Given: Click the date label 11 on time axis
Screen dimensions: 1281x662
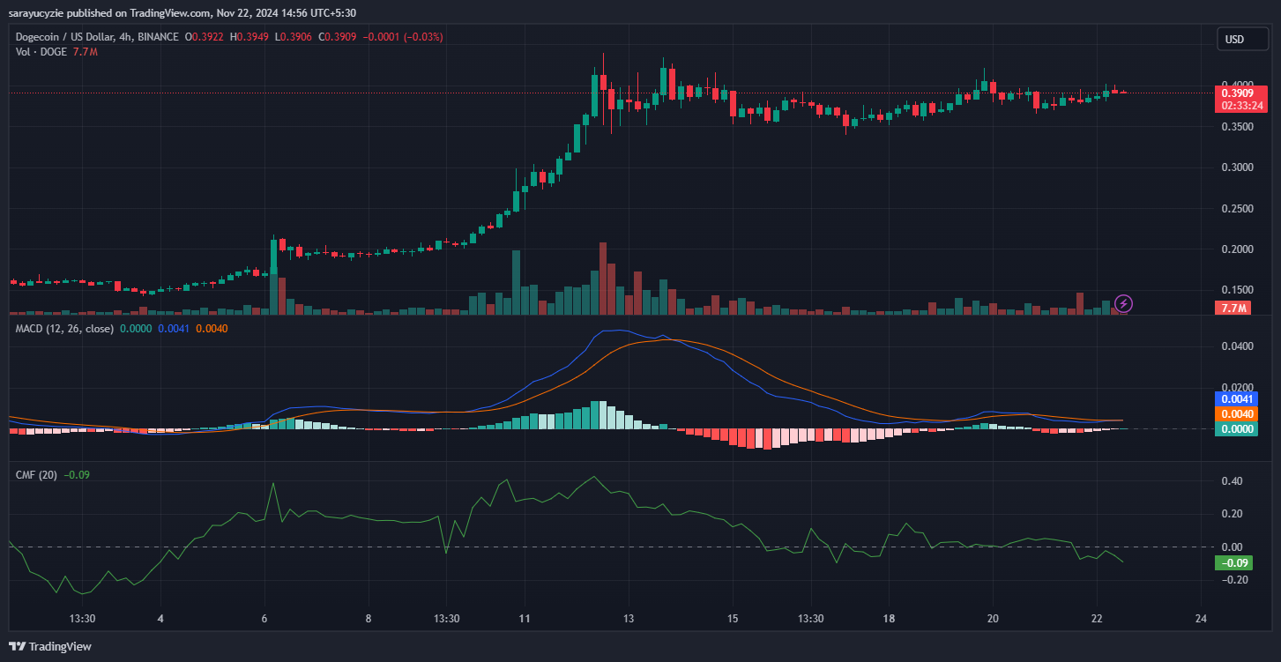Looking at the screenshot, I should (524, 618).
